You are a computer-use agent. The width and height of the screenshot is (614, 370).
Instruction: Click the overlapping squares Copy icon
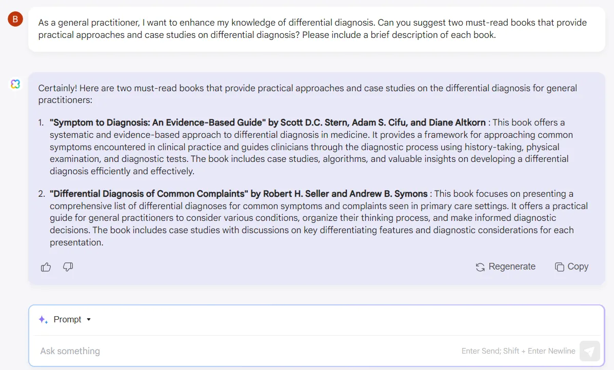click(x=560, y=267)
